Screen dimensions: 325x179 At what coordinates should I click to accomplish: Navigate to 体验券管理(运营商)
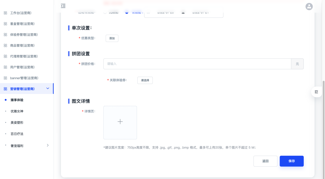click(24, 35)
